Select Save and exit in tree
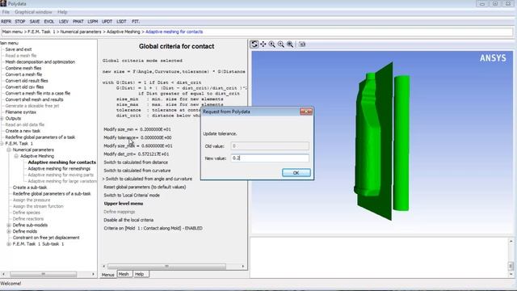This screenshot has height=291, width=517. [x=19, y=49]
